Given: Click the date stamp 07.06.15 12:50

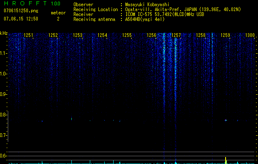Looking at the screenshot, I should coord(21,19).
